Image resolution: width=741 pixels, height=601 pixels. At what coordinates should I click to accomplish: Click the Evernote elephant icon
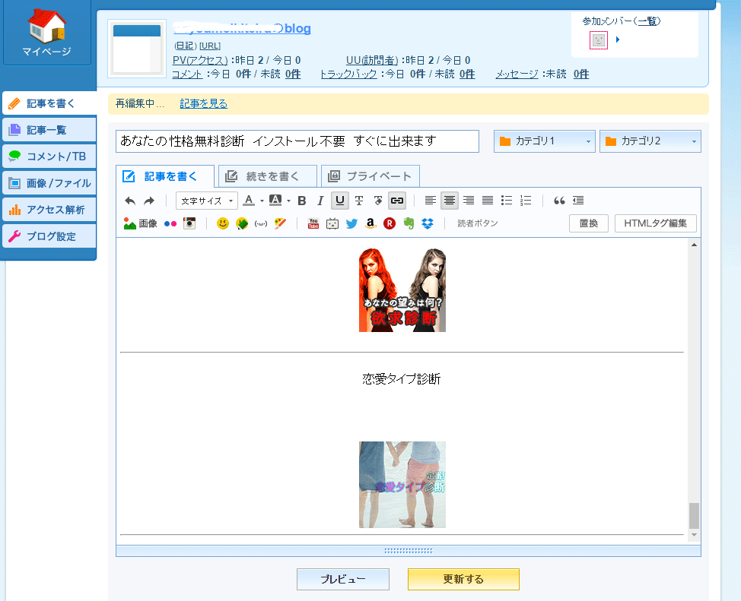(x=409, y=223)
